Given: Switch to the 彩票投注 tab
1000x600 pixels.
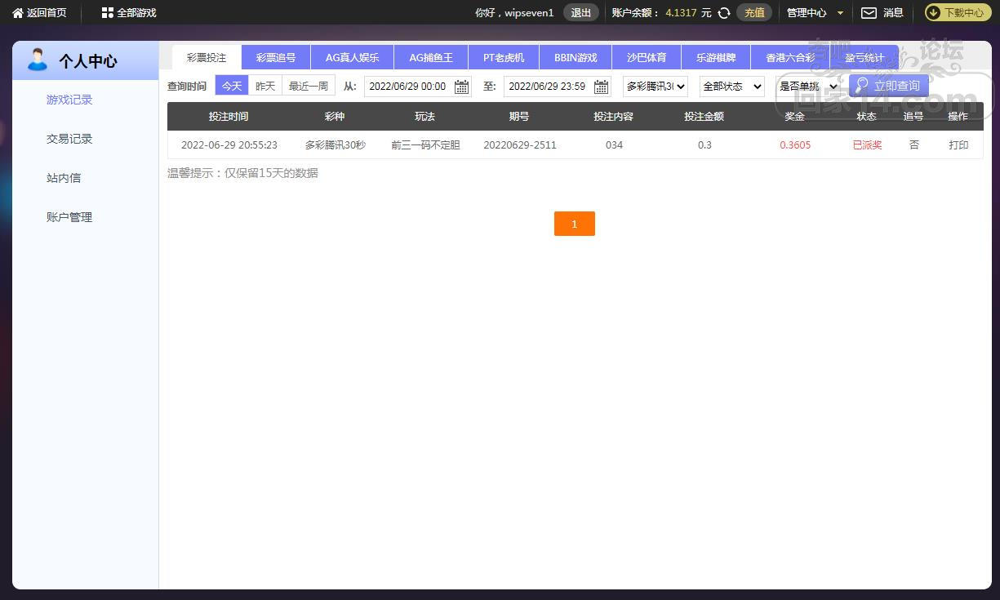Looking at the screenshot, I should click(207, 58).
